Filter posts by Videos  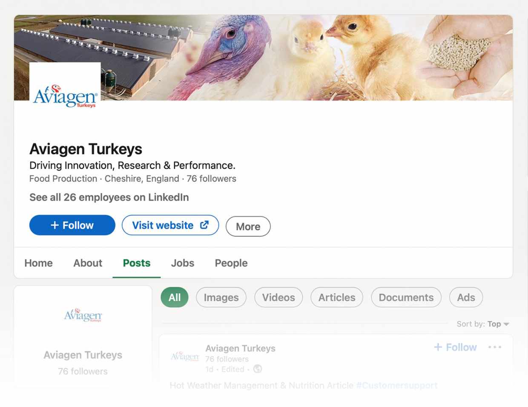(x=278, y=297)
